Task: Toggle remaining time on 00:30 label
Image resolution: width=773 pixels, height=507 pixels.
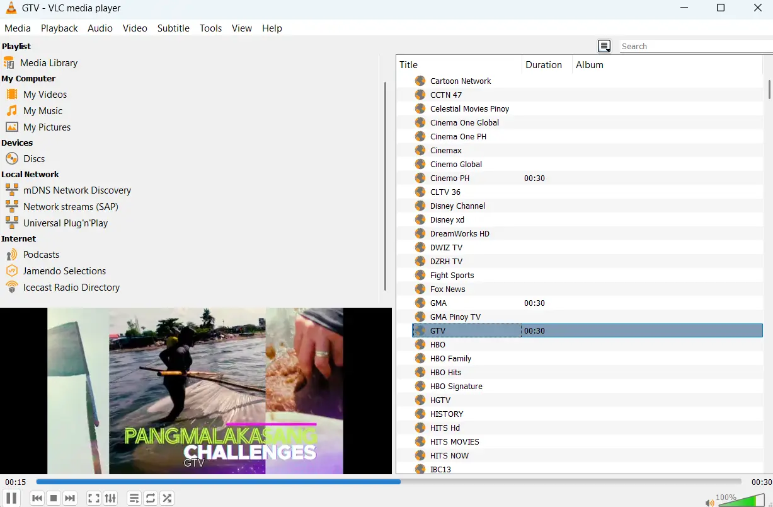Action: coord(761,482)
